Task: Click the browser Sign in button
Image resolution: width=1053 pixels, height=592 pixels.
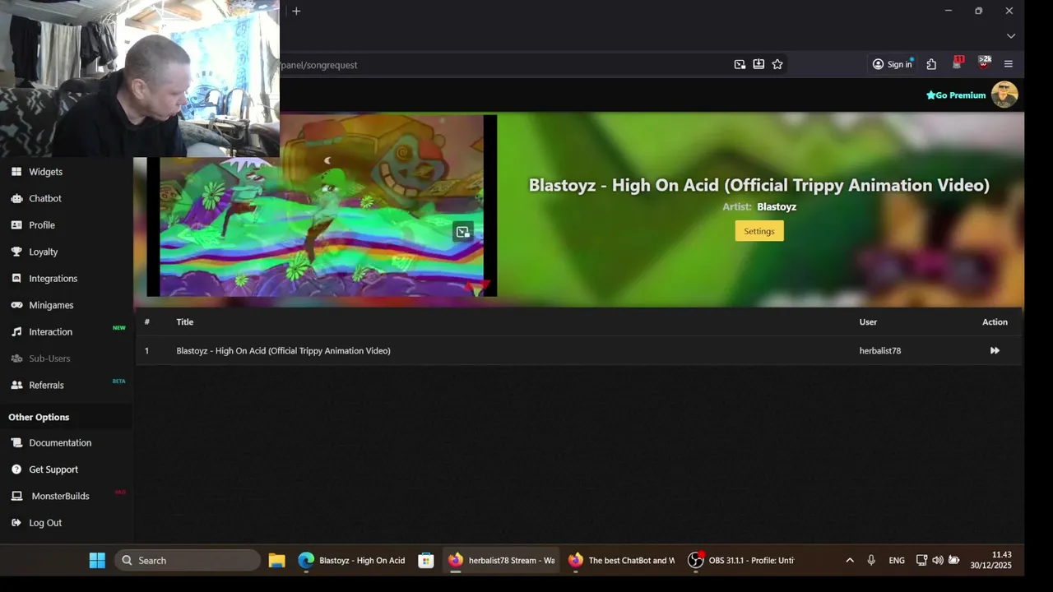Action: coord(893,64)
